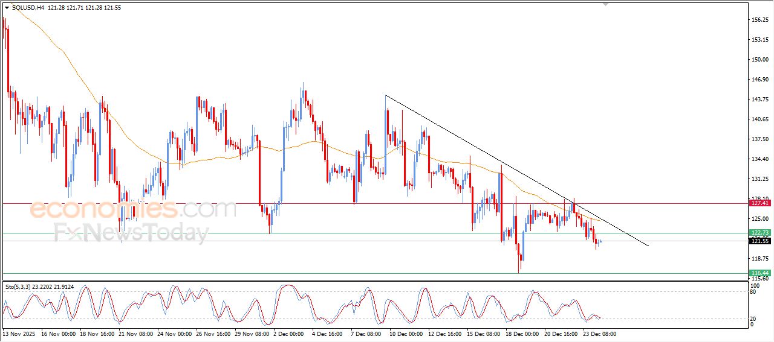This screenshot has height=342, width=774.
Task: Click the 156.25 price axis value
Action: coord(759,20)
